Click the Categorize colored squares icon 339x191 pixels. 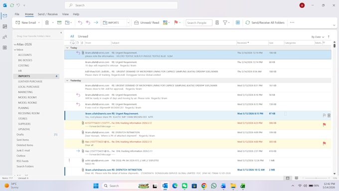pyautogui.click(x=165, y=22)
